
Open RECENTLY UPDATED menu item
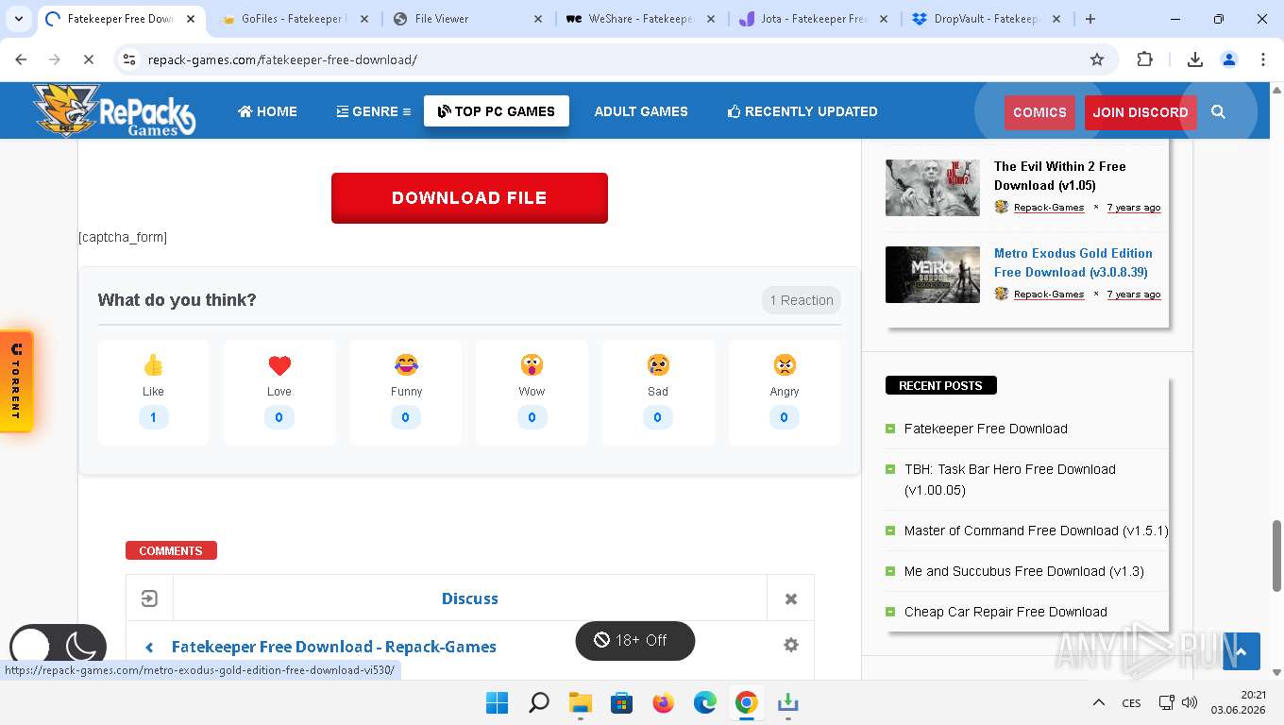[802, 111]
